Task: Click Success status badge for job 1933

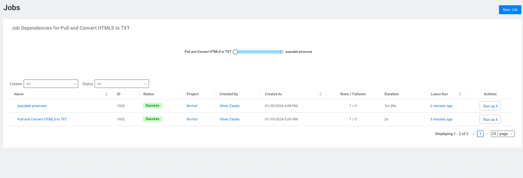Action: [x=152, y=105]
